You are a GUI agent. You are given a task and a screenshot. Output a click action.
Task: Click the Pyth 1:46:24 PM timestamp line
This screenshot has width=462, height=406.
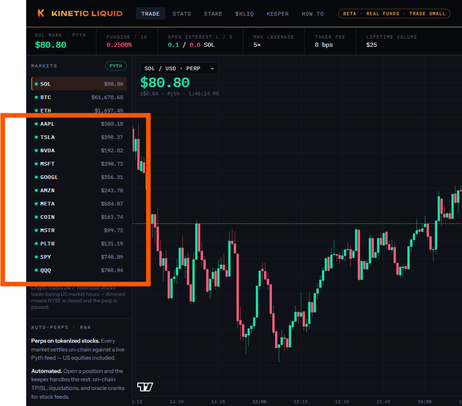[x=180, y=94]
